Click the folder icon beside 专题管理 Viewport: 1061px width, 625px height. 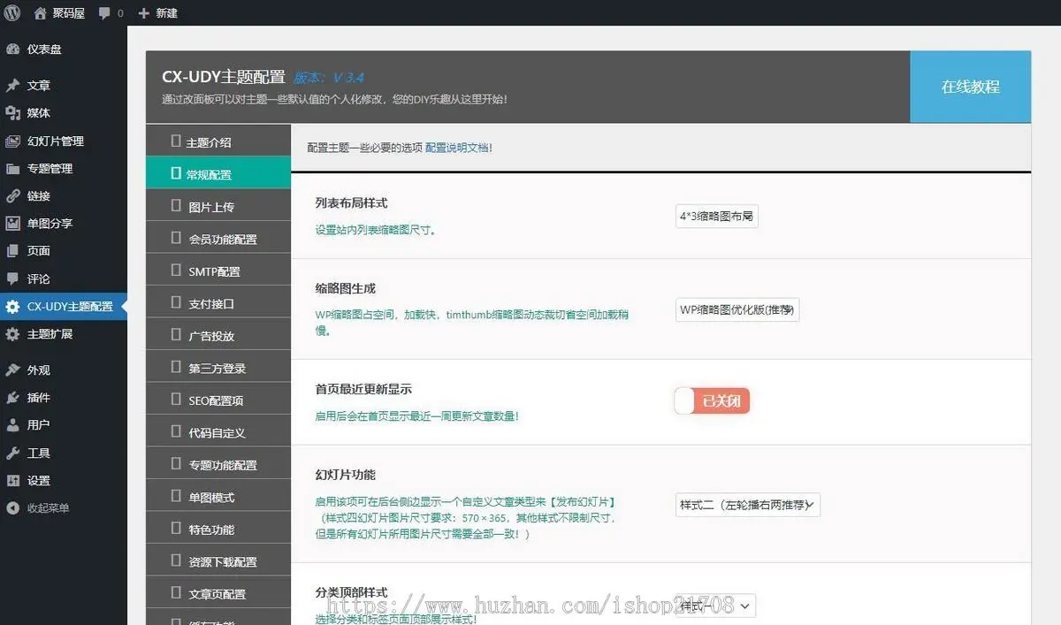tap(12, 169)
